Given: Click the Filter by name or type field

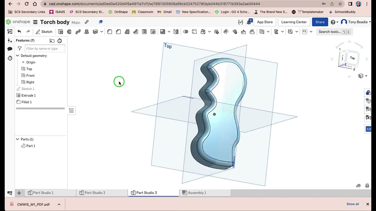Looking at the screenshot, I should click(x=45, y=49).
